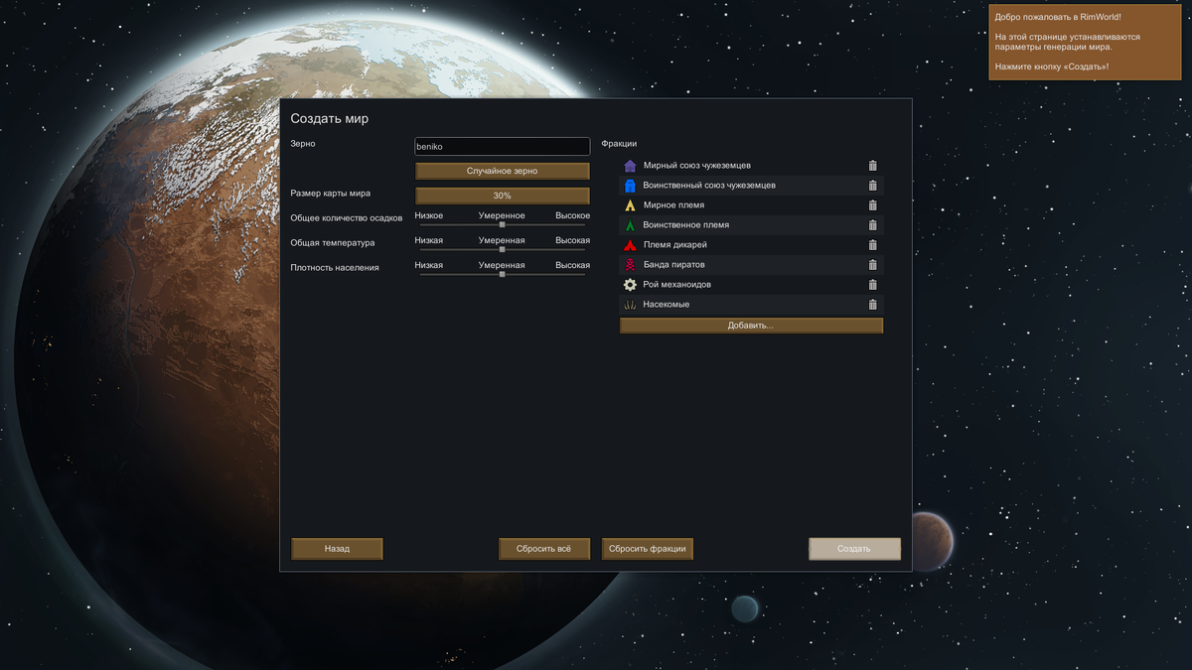Screen dimensions: 1192x670
Task: Click the Воинственный союз чужеземцев label
Action: (x=709, y=186)
